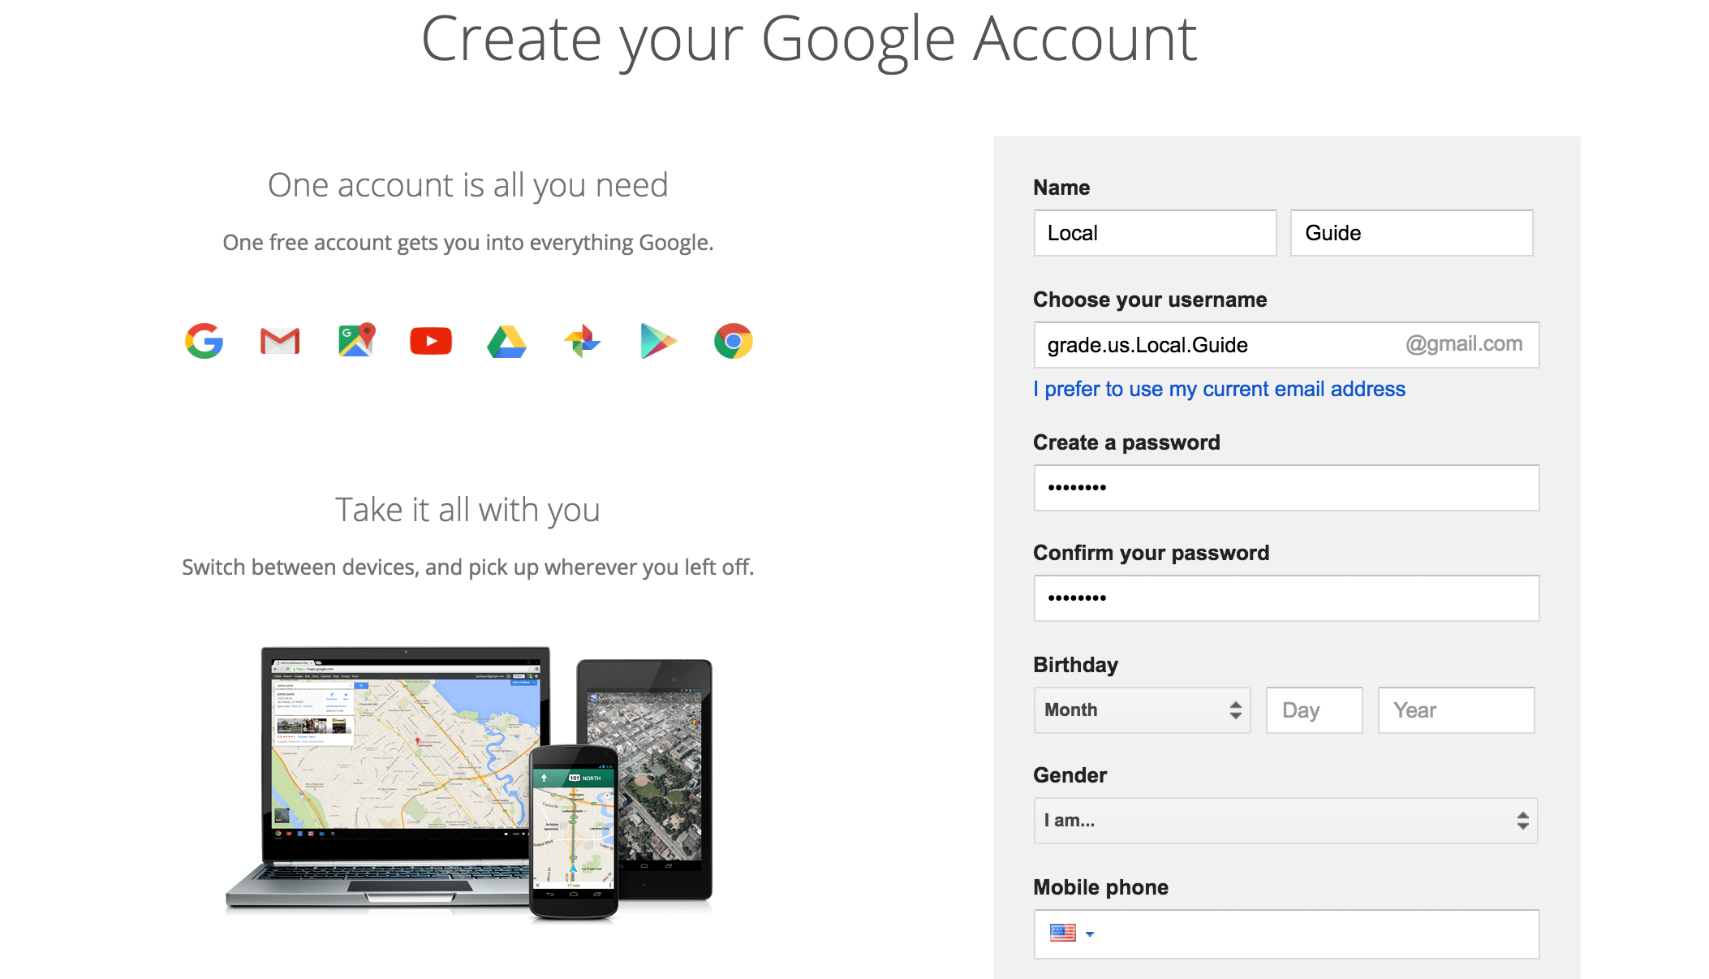Click the 'Name' label
Viewport: 1709px width, 979px height.
(1061, 188)
